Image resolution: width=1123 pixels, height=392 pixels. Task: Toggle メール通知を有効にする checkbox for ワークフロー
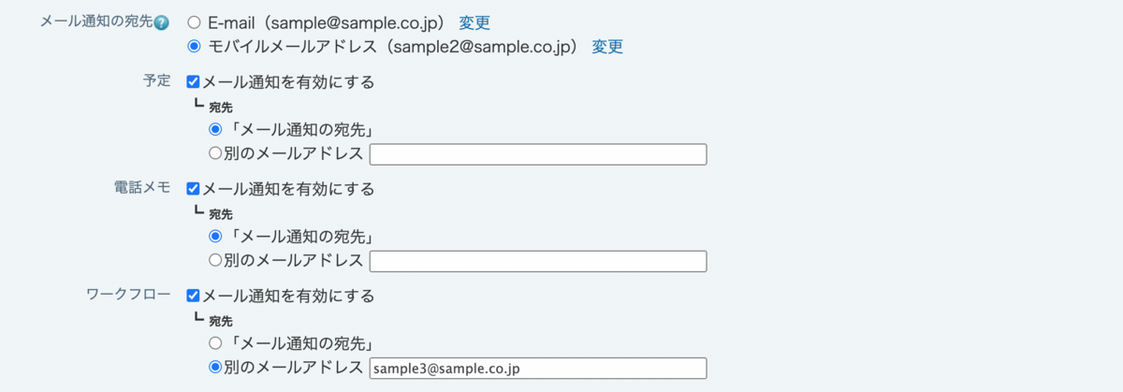(194, 296)
